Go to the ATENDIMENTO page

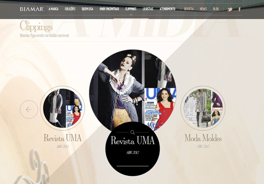168,9
